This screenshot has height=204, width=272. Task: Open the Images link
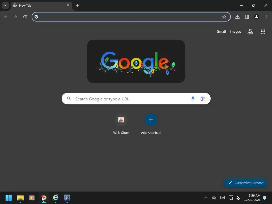click(x=235, y=31)
